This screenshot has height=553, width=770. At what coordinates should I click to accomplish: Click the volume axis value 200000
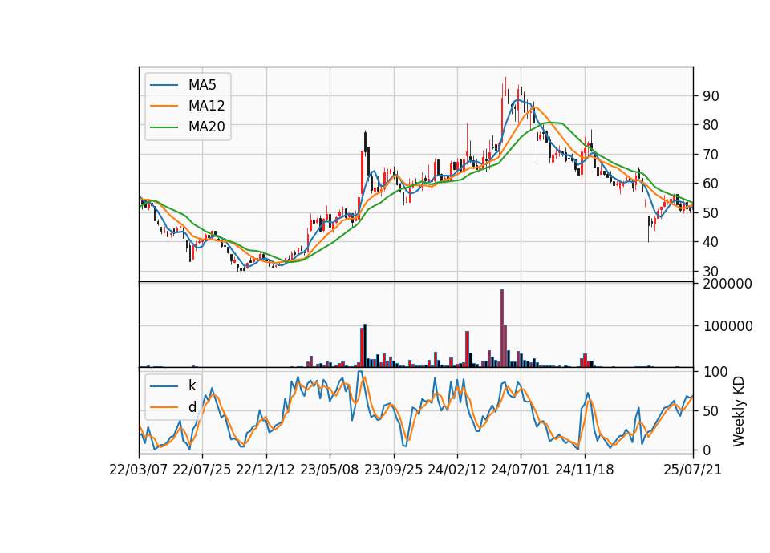click(727, 284)
